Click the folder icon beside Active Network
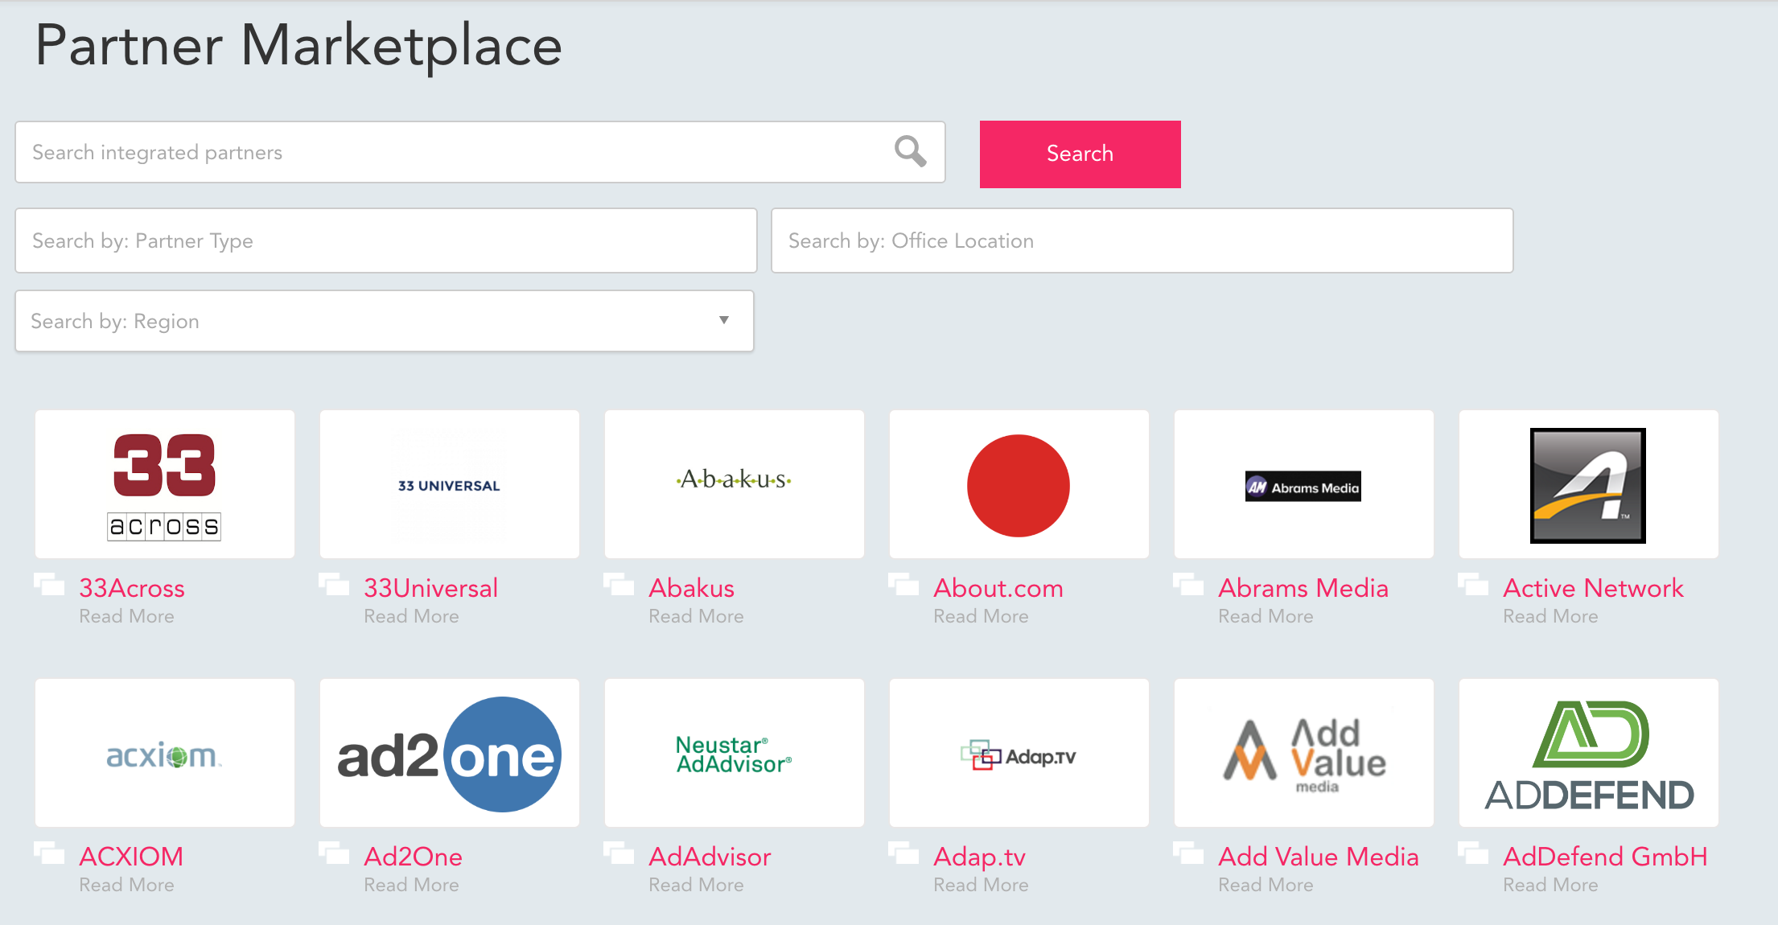This screenshot has height=925, width=1778. click(x=1475, y=586)
